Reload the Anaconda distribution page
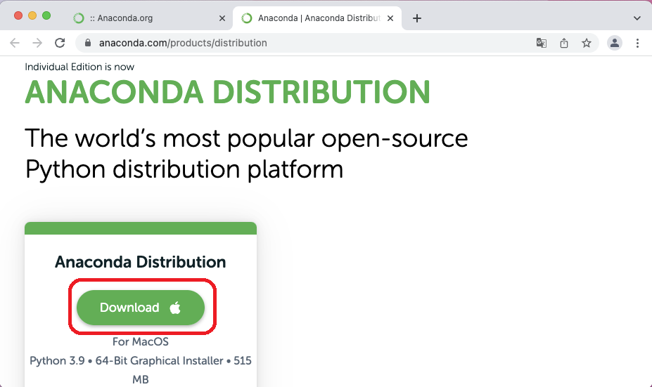 coord(60,43)
